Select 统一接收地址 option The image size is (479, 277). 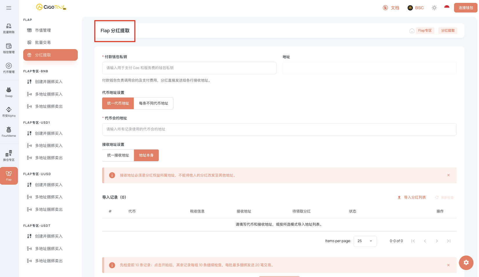pos(118,155)
